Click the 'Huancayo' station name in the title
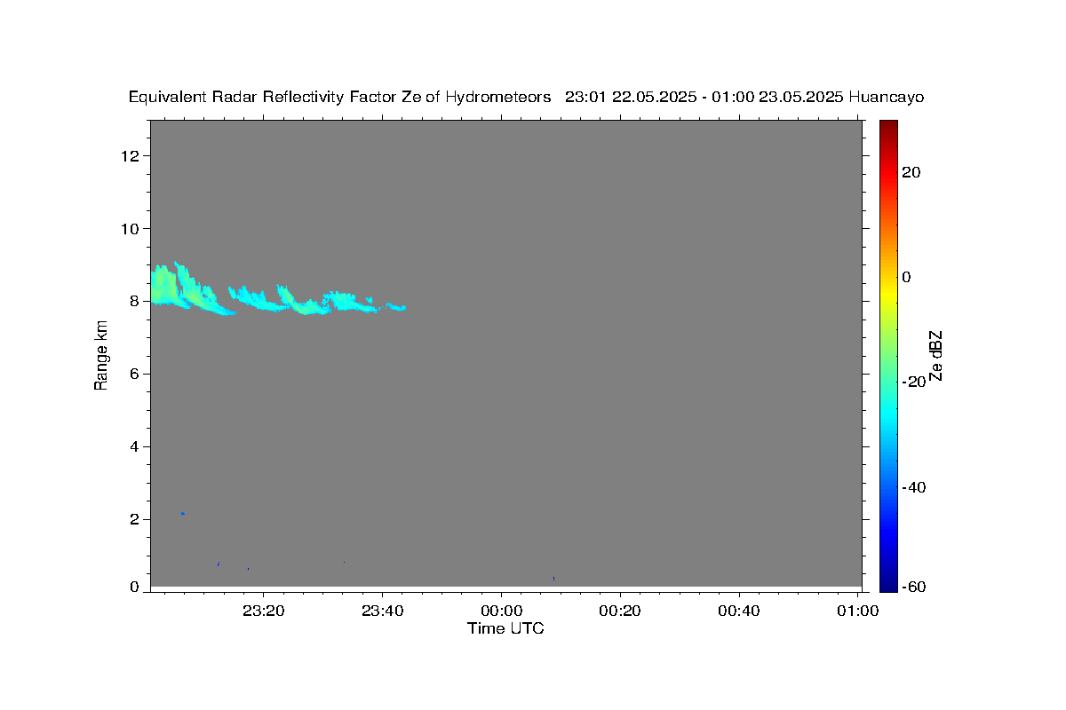The image size is (1066, 710). pyautogui.click(x=887, y=97)
